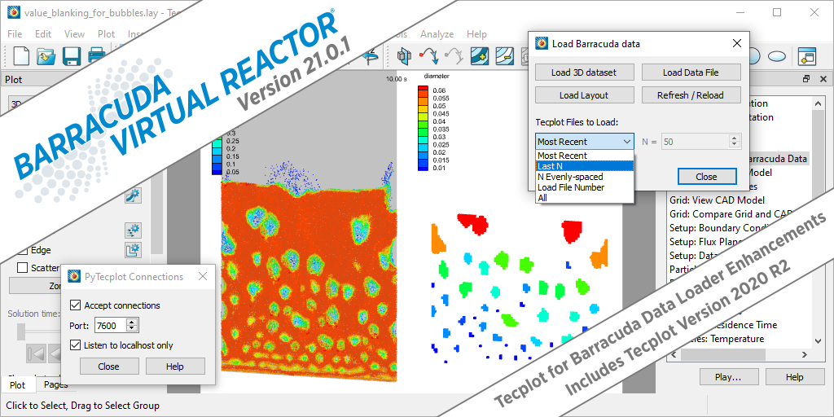Jump to first timestep playback button
This screenshot has height=417, width=834.
coord(35,353)
